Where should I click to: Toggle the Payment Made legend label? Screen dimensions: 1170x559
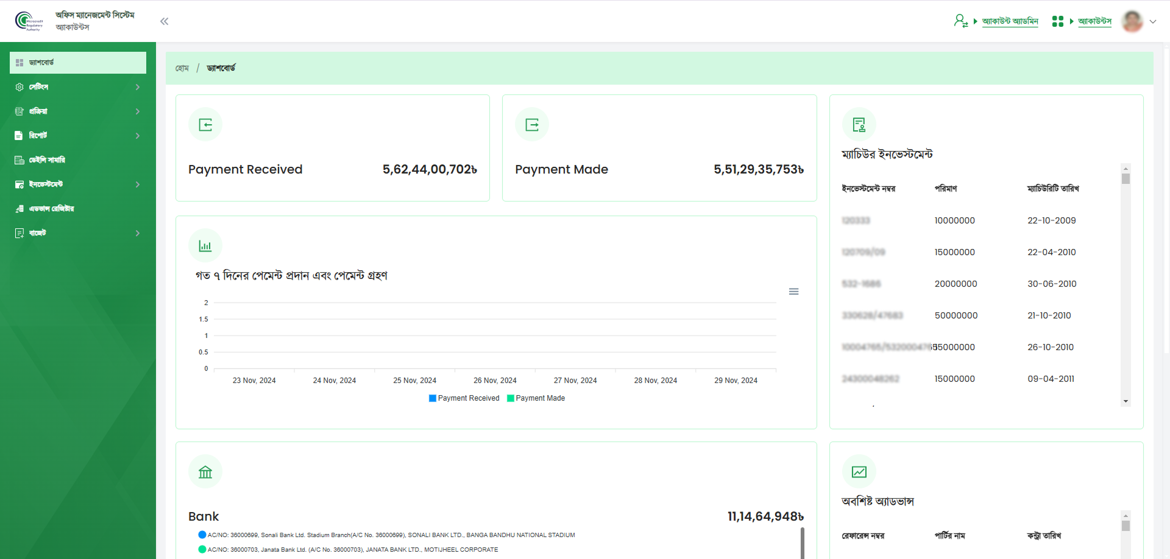pyautogui.click(x=541, y=398)
